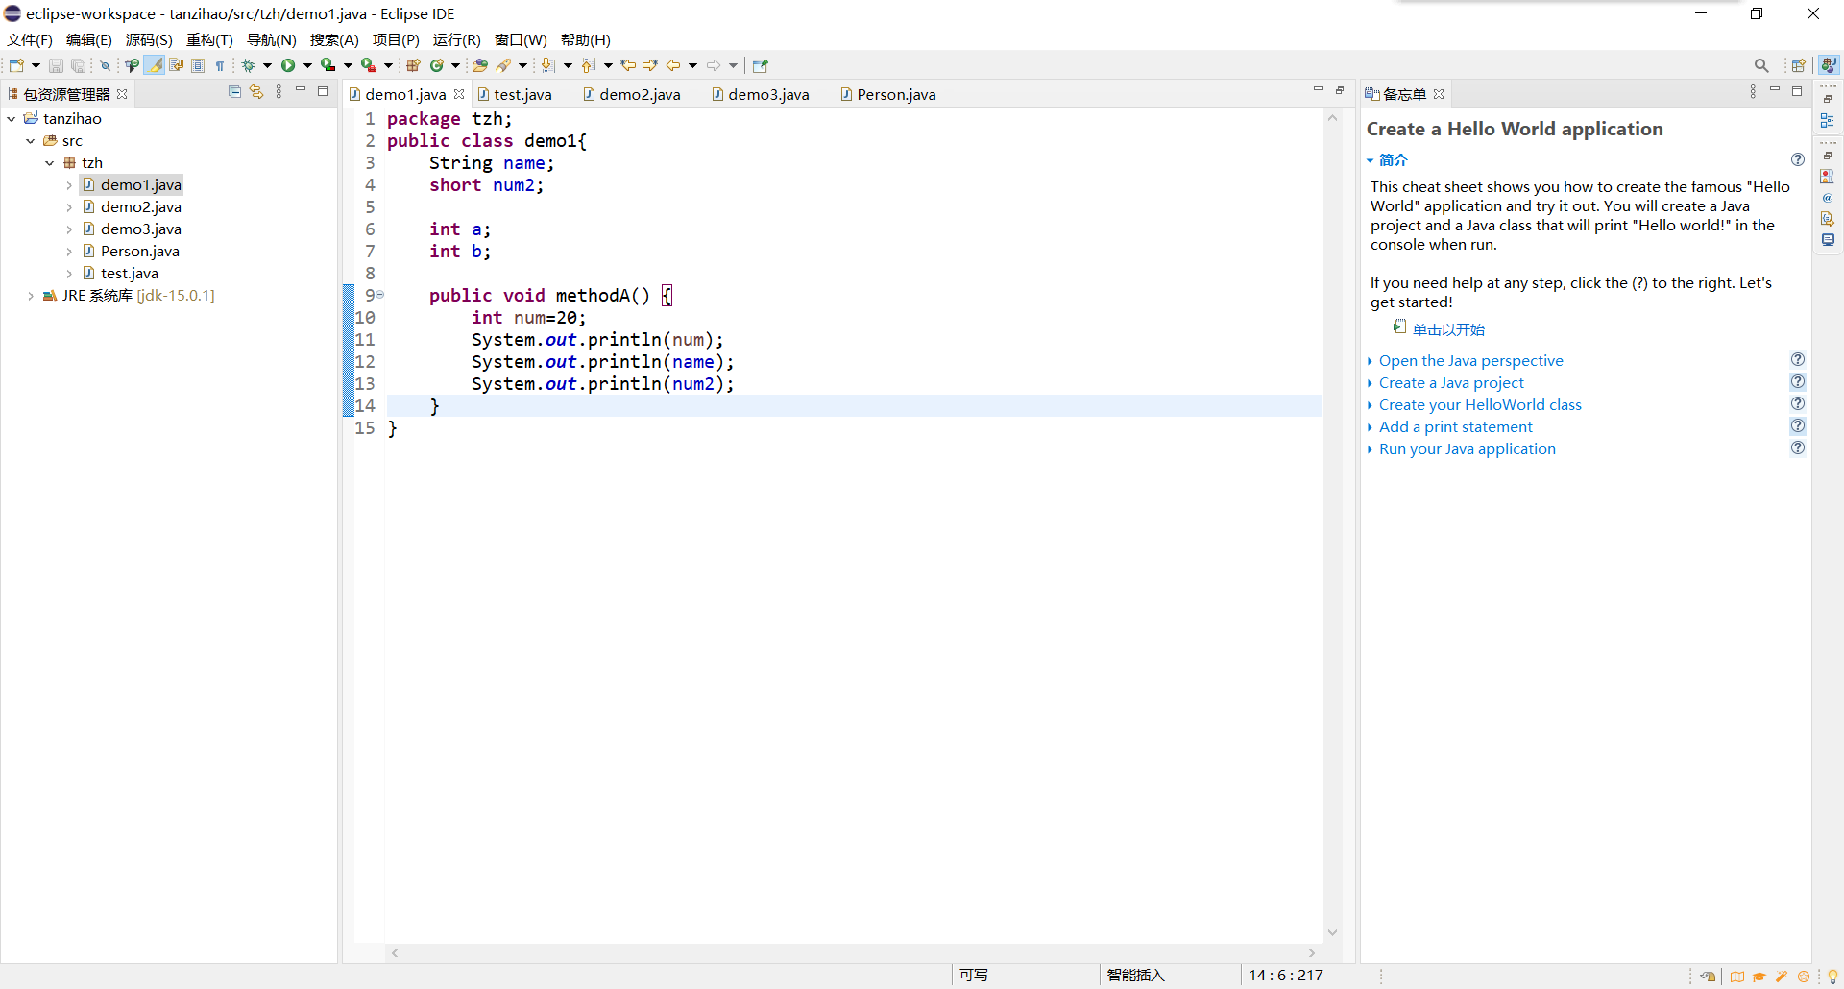1844x989 pixels.
Task: Toggle Show Whitespace Characters pilcrow button
Action: pyautogui.click(x=220, y=65)
